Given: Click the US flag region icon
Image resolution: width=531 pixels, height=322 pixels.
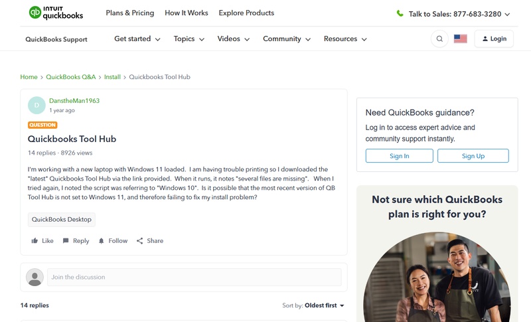Looking at the screenshot, I should (460, 39).
